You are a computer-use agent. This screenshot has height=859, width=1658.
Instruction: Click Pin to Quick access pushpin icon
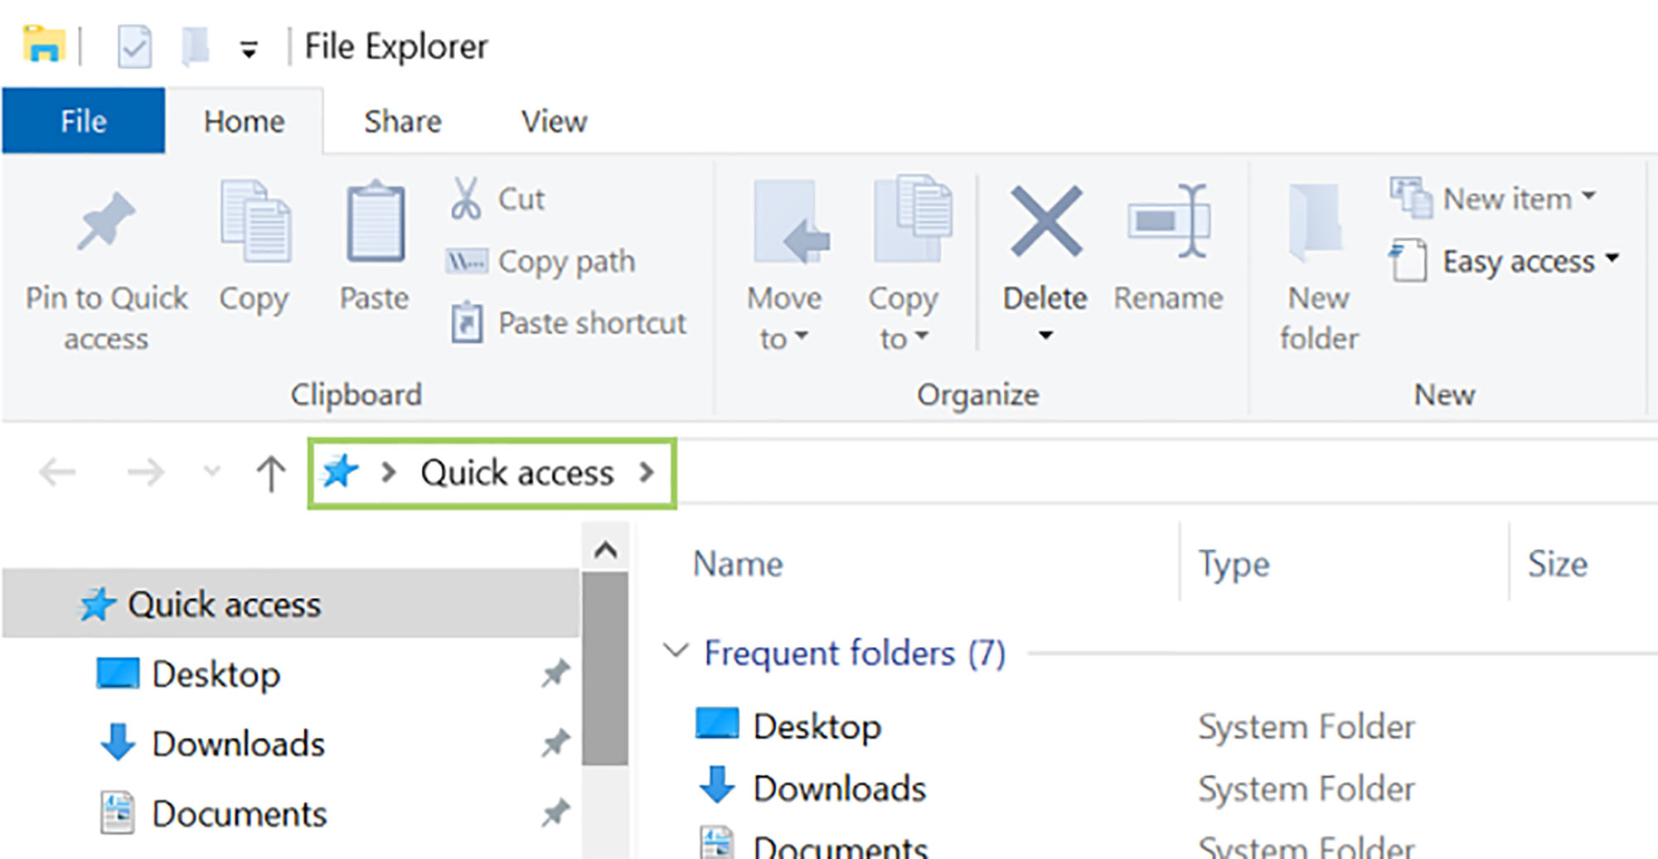click(106, 220)
